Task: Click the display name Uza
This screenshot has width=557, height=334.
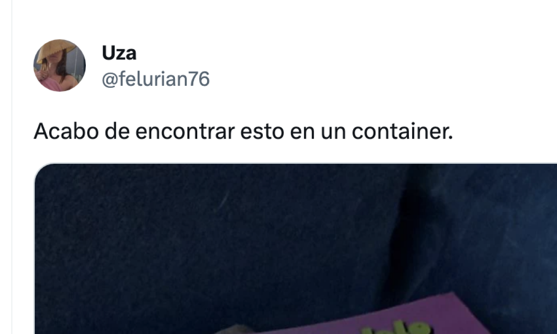Action: [x=119, y=53]
